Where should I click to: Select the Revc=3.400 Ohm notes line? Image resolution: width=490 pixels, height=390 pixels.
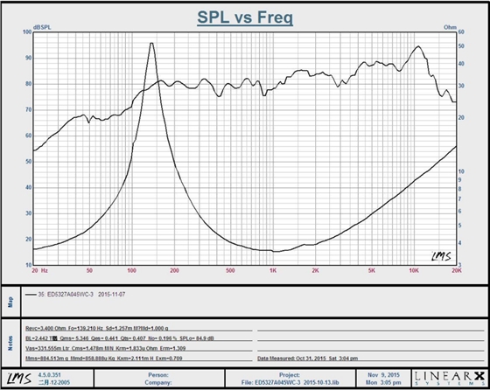(97, 328)
